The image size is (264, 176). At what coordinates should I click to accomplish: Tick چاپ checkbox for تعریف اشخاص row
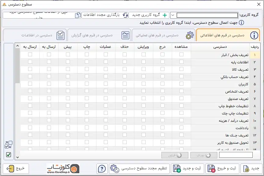pos(87,91)
